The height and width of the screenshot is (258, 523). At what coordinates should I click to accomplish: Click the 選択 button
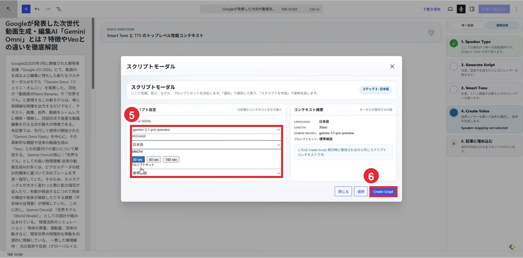pos(361,191)
